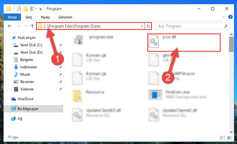Select Yerel Disk (C:) in sidebar
Screen dimensions: 237x144
coord(31,45)
